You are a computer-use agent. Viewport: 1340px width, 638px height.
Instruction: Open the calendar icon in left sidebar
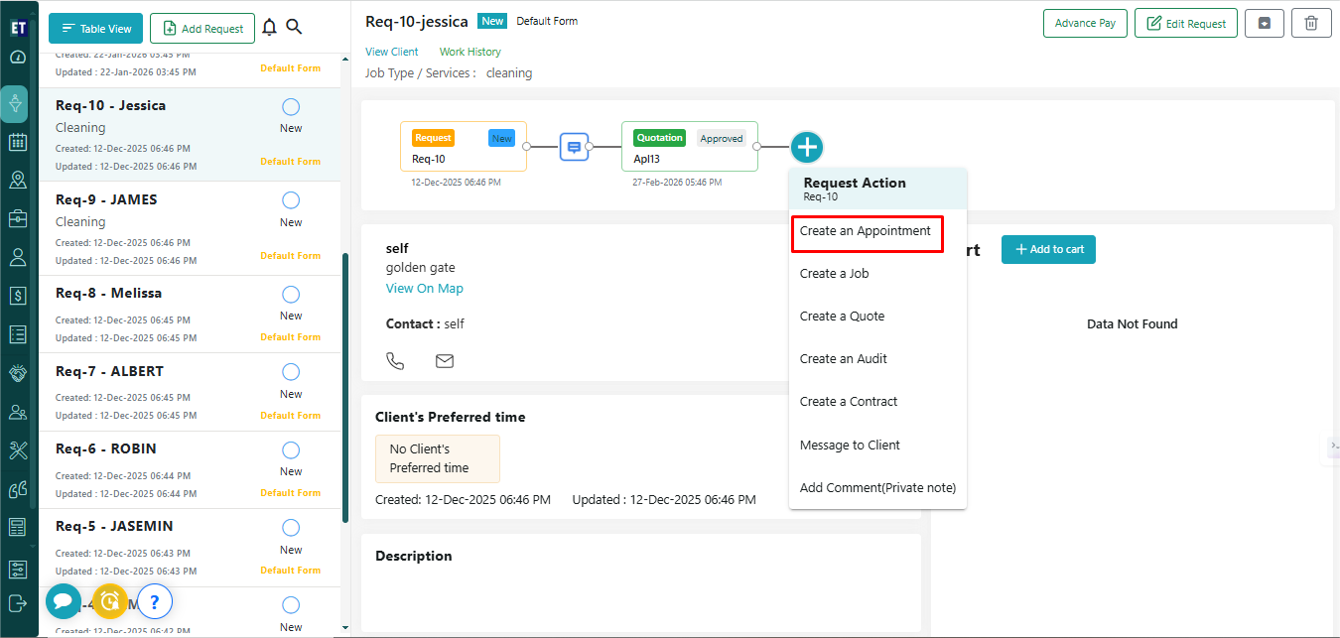tap(17, 142)
